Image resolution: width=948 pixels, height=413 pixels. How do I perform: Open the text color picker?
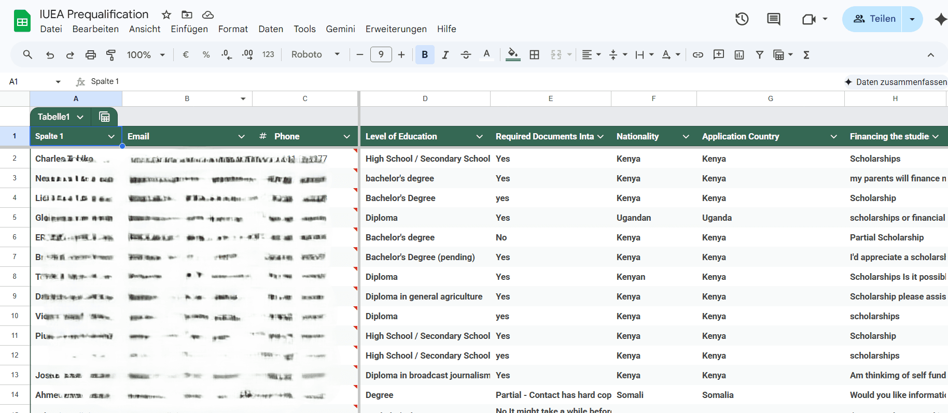(486, 54)
